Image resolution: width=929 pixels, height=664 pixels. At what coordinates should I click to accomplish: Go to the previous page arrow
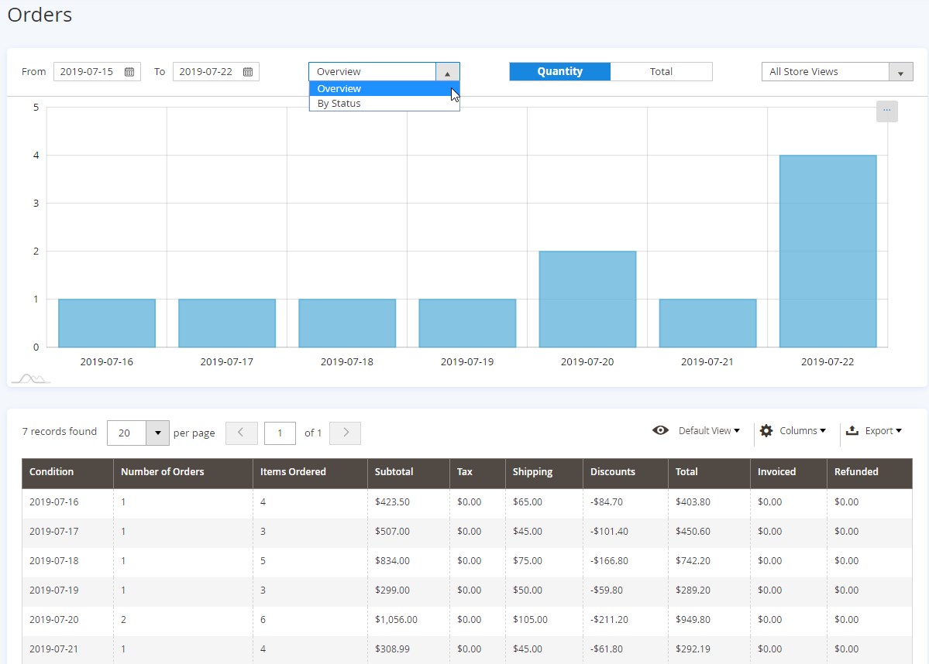[241, 433]
